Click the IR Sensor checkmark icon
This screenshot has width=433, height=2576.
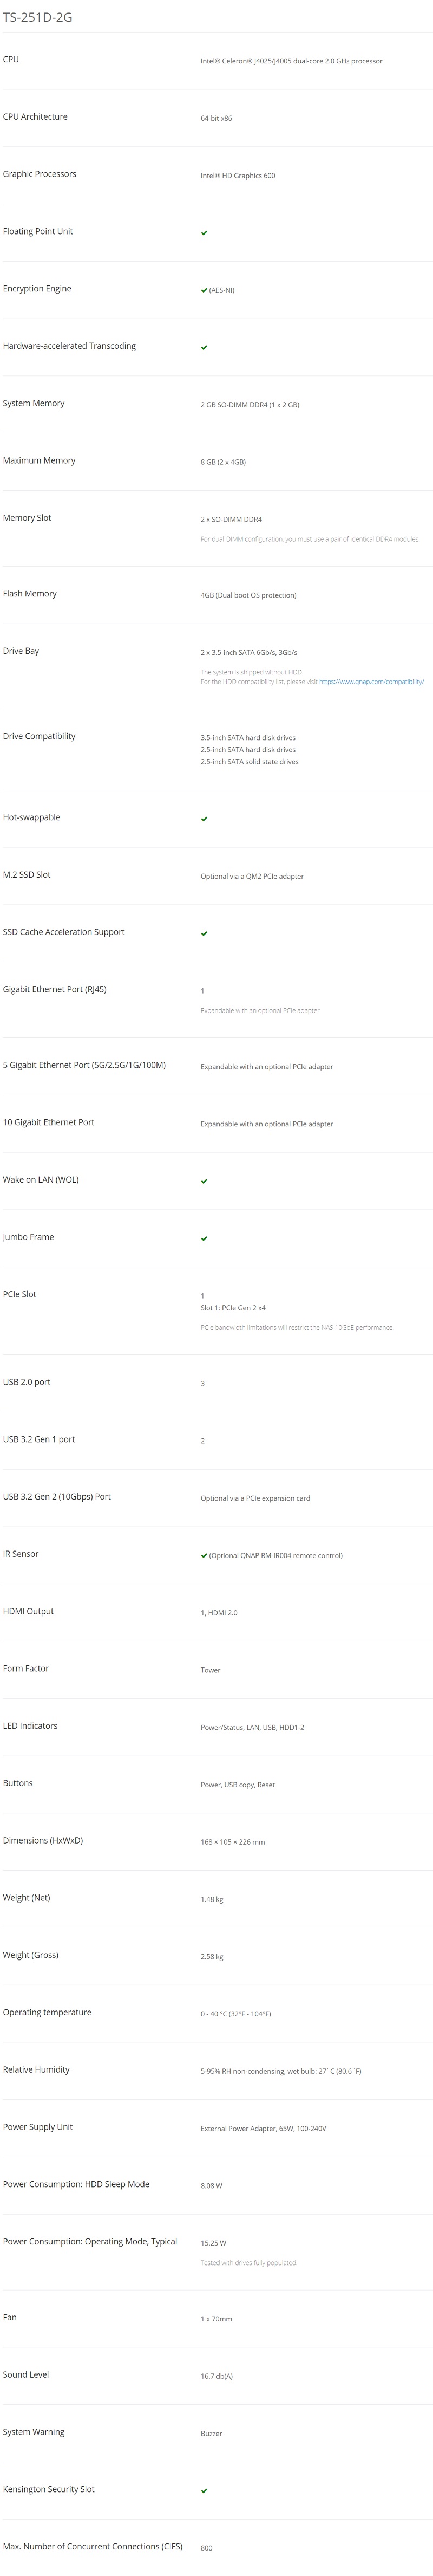(x=204, y=1556)
